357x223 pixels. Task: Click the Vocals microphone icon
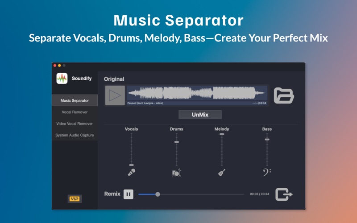point(131,172)
